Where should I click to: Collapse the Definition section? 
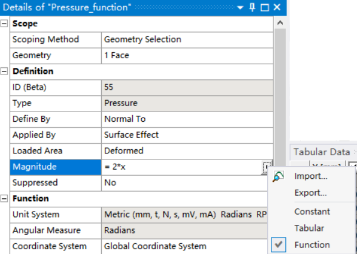4,72
